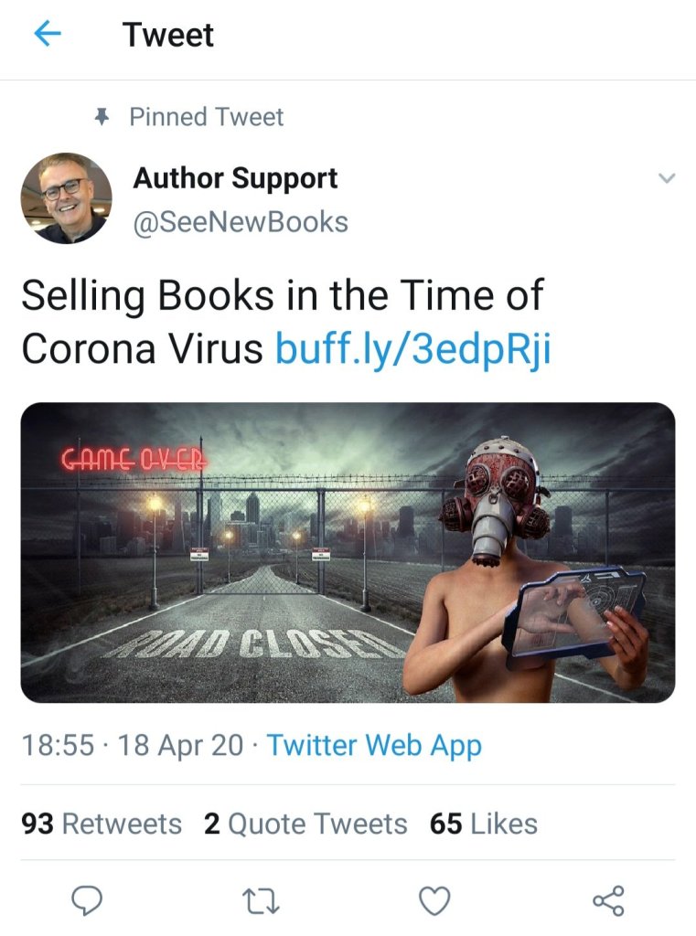View the Game Over road closed image
The height and width of the screenshot is (936, 696).
(348, 553)
